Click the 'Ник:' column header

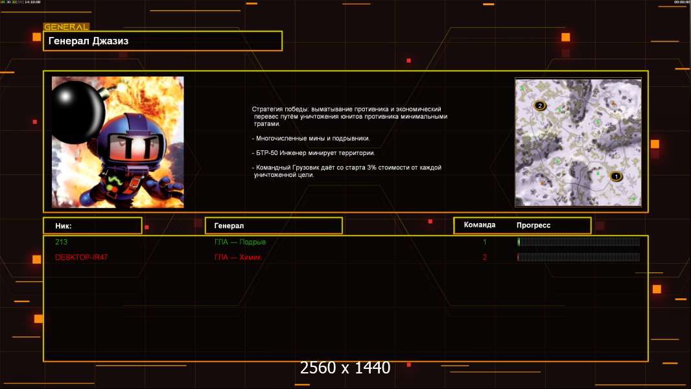click(93, 226)
